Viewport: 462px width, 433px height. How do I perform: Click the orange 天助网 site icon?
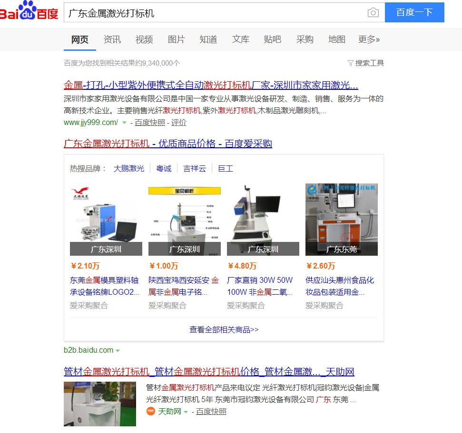tap(150, 411)
